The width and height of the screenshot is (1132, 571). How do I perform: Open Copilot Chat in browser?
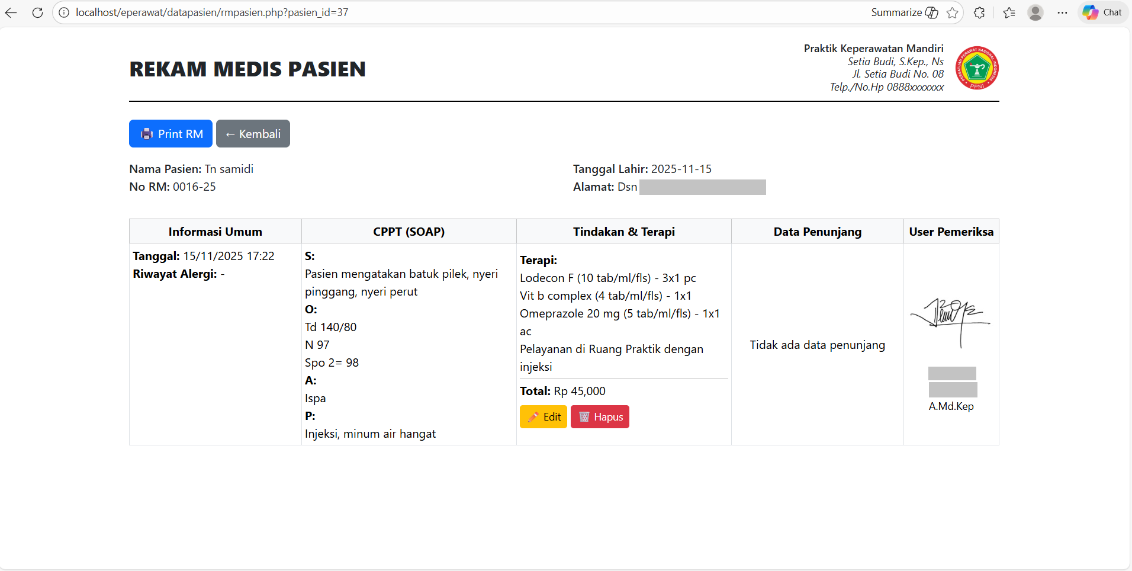(x=1102, y=12)
